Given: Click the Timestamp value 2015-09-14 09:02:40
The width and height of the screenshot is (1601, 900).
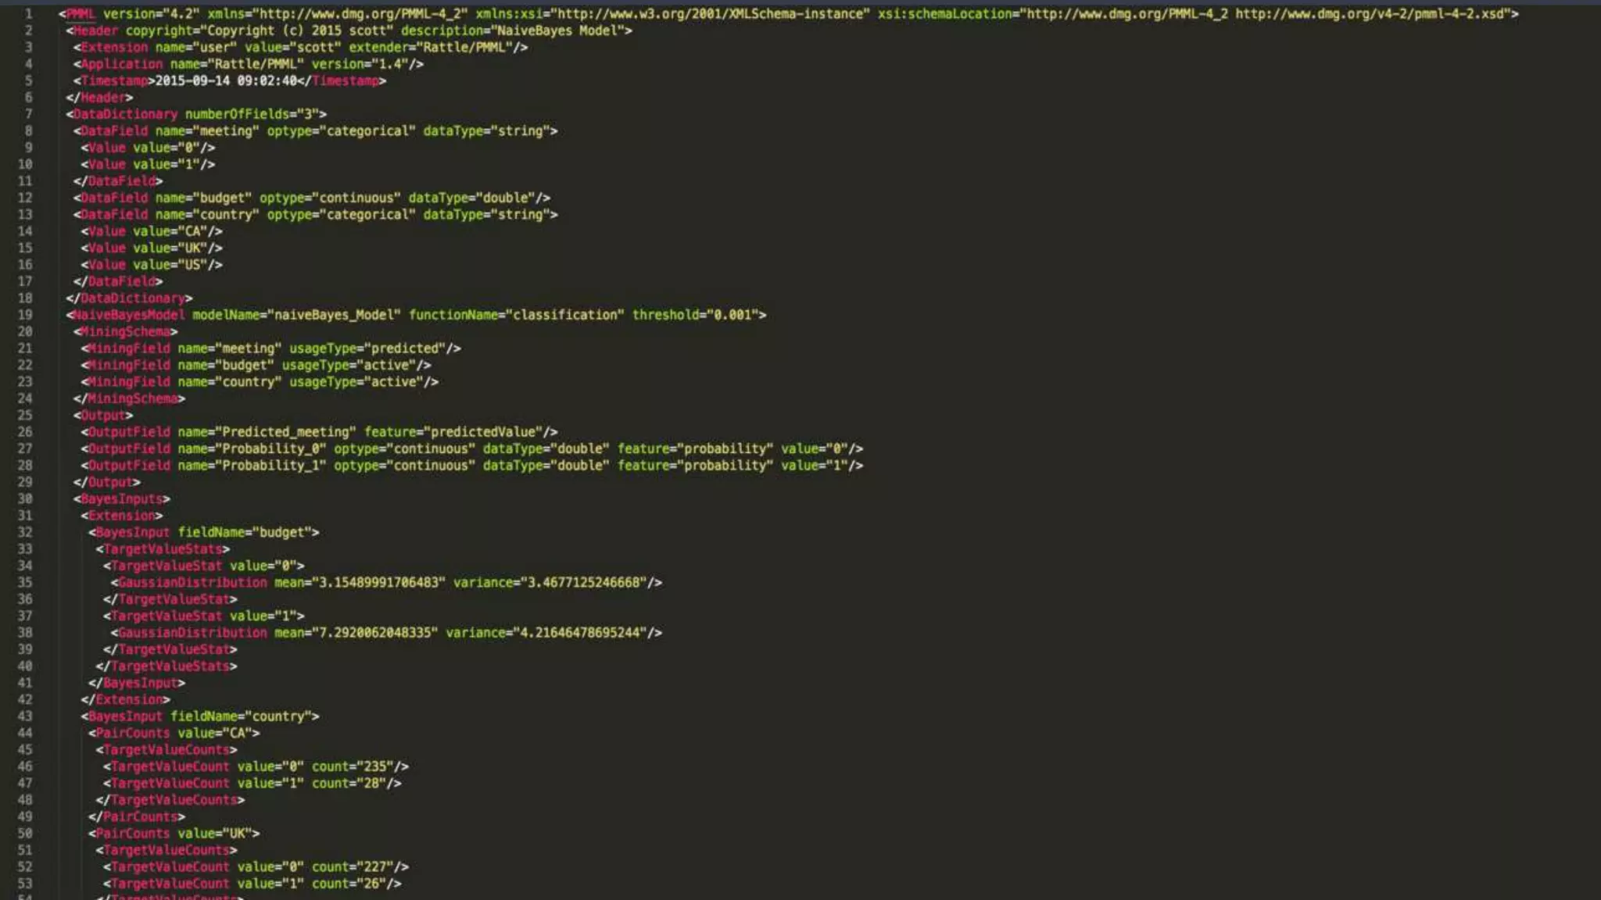Looking at the screenshot, I should coord(226,81).
